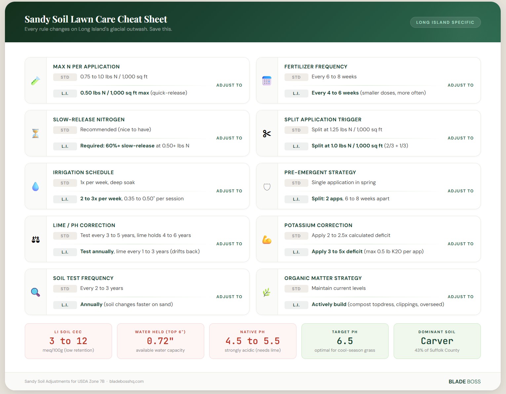This screenshot has height=394, width=506.
Task: Select the magnifying glass icon on Soil Test Frequency
Action: coord(35,292)
